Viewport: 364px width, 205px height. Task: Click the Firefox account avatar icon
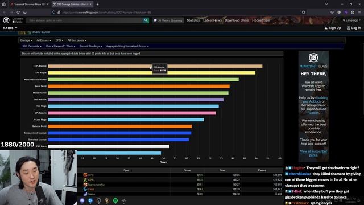pyautogui.click(x=339, y=12)
